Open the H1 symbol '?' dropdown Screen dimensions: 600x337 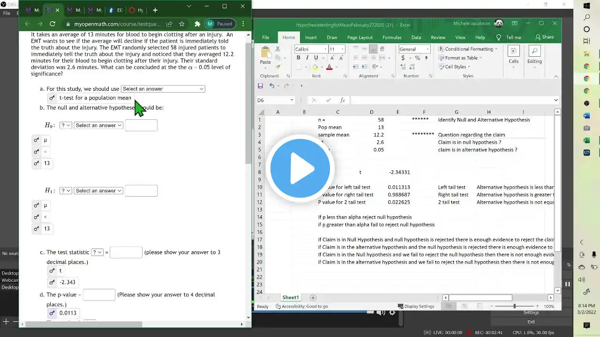[66, 190]
